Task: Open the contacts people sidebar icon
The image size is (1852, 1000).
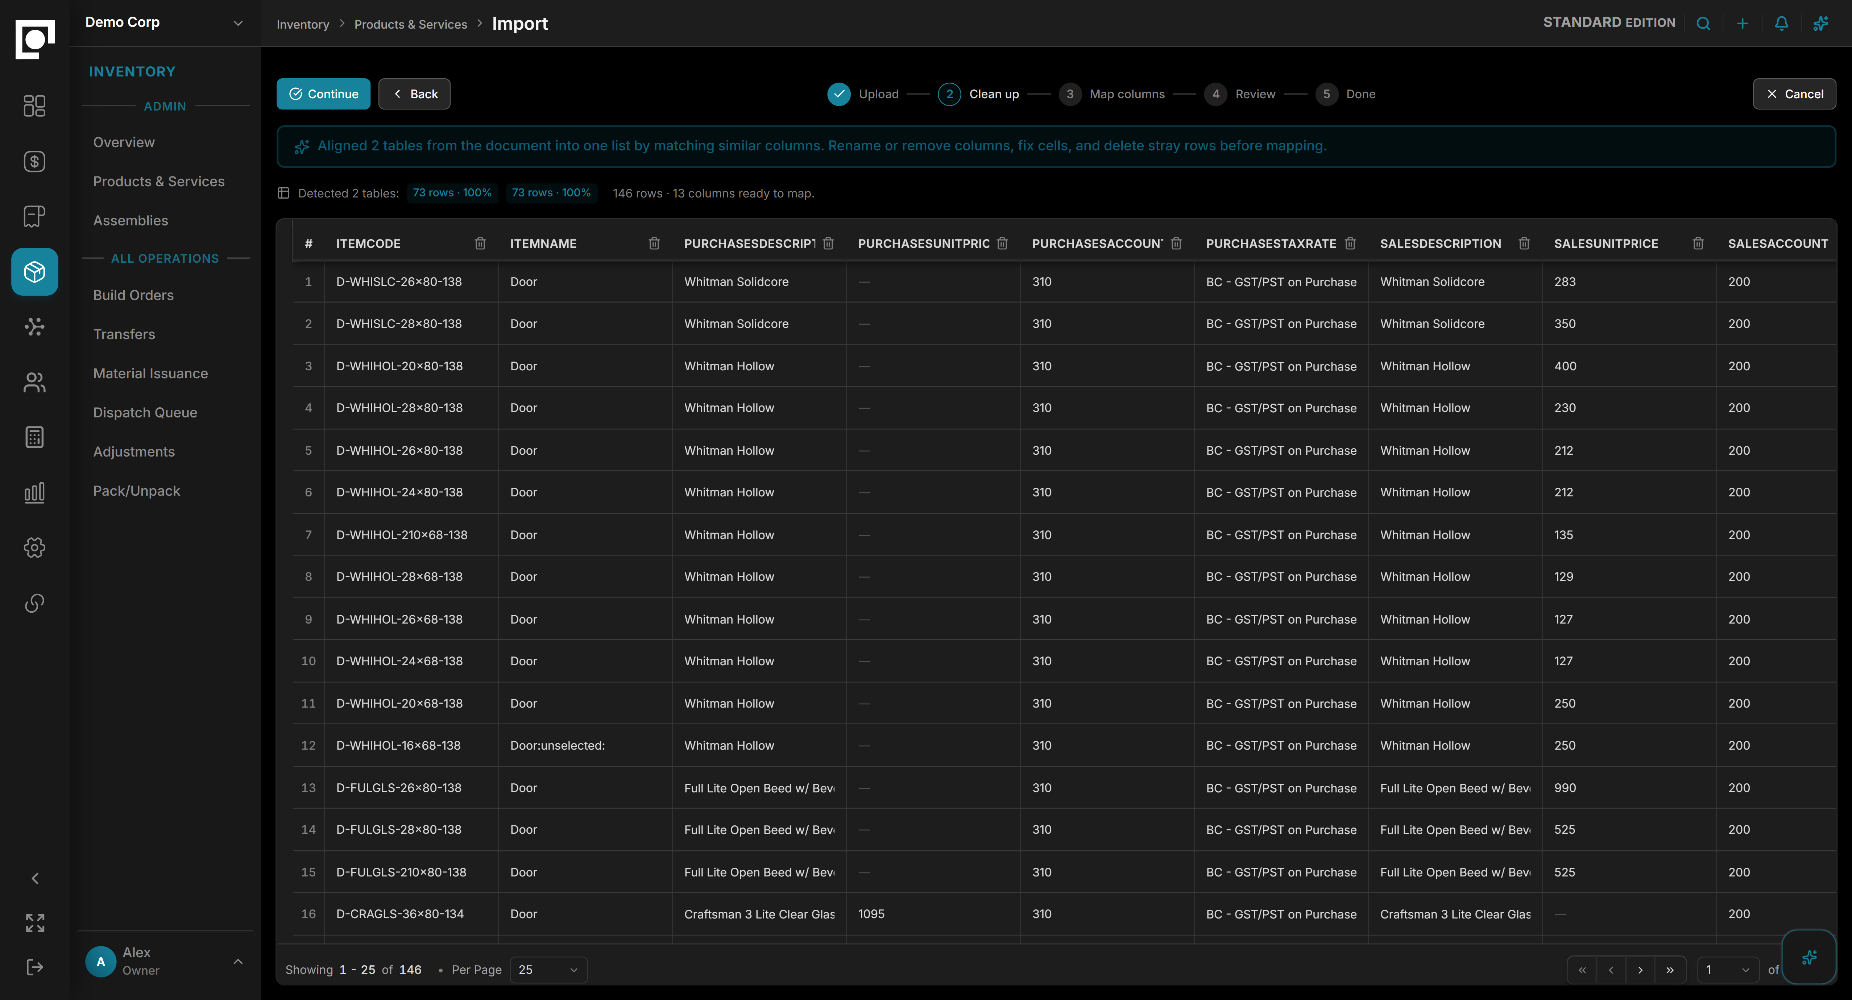Action: pos(34,382)
